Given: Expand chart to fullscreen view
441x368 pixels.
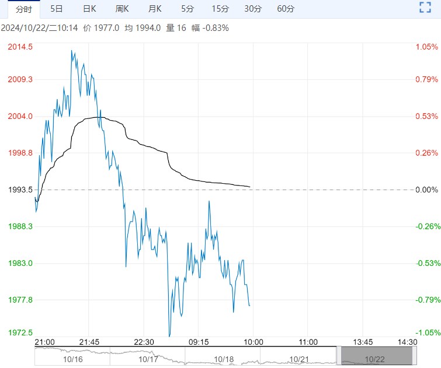Looking at the screenshot, I should tap(425, 8).
